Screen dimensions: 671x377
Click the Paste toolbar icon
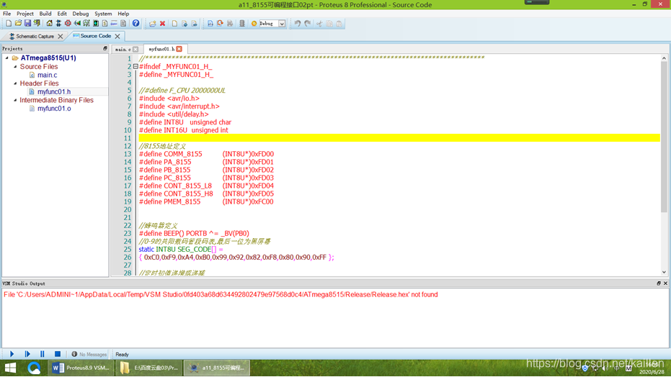click(339, 24)
